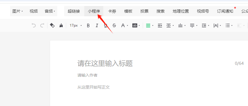Click the first-line indent icon
This screenshot has height=106, width=248.
tap(160, 25)
